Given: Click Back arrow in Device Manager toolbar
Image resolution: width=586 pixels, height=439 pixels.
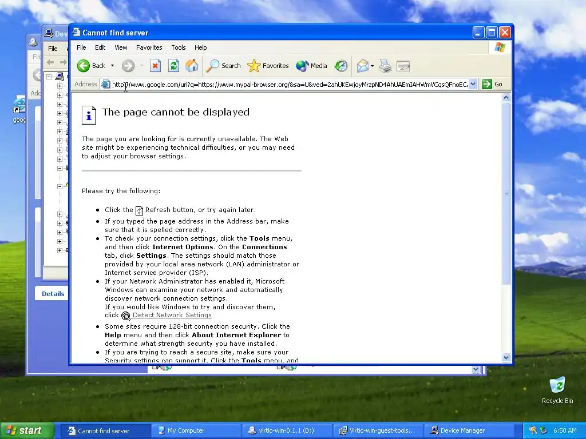Looking at the screenshot, I should (x=51, y=62).
